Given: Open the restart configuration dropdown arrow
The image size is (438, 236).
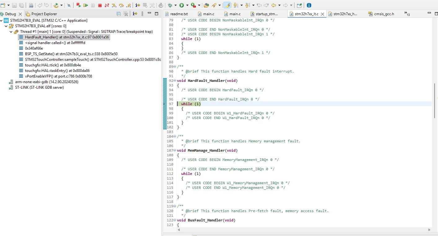Looking at the screenshot, I should pyautogui.click(x=61, y=5).
